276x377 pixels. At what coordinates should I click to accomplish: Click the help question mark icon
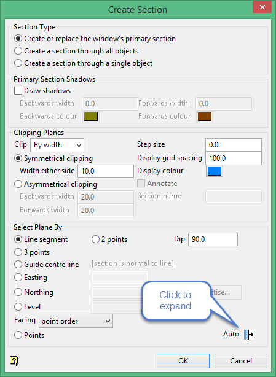[x=14, y=360]
